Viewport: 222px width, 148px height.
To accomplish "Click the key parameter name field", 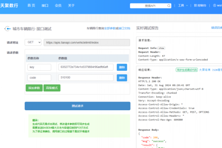I will click(x=39, y=67).
